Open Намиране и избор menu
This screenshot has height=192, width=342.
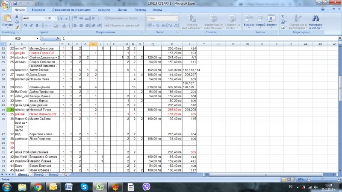315,22
